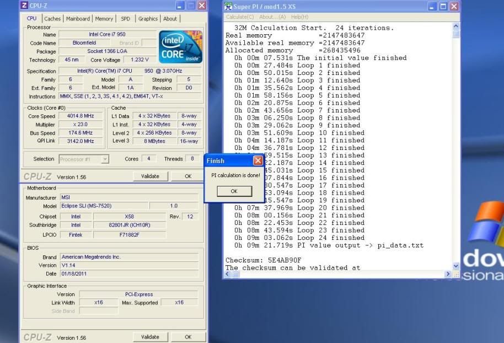
Task: Click the motherboard model 'Eclipse SLI (MS-7520)'
Action: coord(105,206)
